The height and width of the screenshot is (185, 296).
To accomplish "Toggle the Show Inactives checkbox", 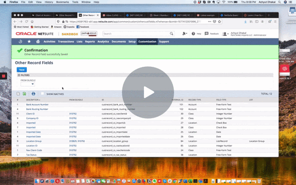I will pyautogui.click(x=42, y=94).
